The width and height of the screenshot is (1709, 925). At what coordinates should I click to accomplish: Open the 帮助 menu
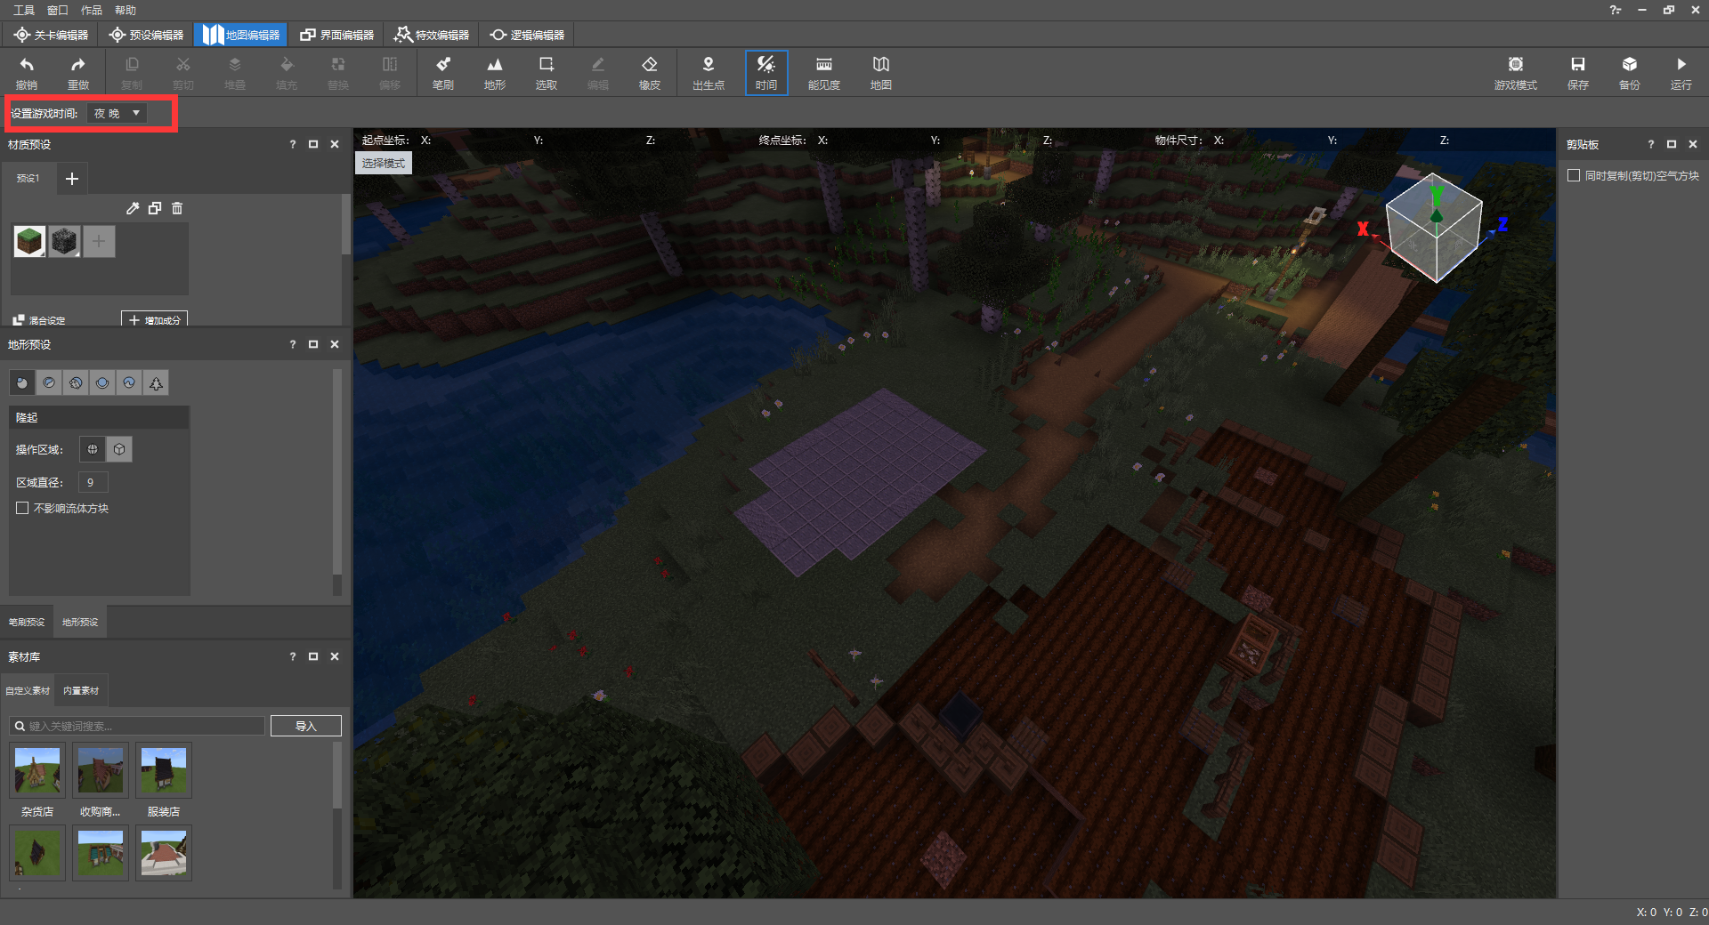click(x=126, y=10)
